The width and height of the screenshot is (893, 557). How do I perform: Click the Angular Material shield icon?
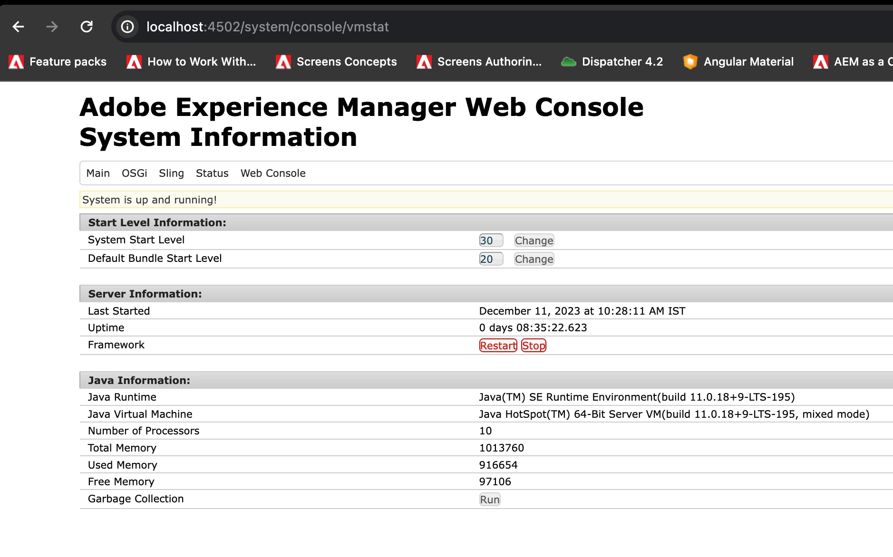tap(690, 62)
